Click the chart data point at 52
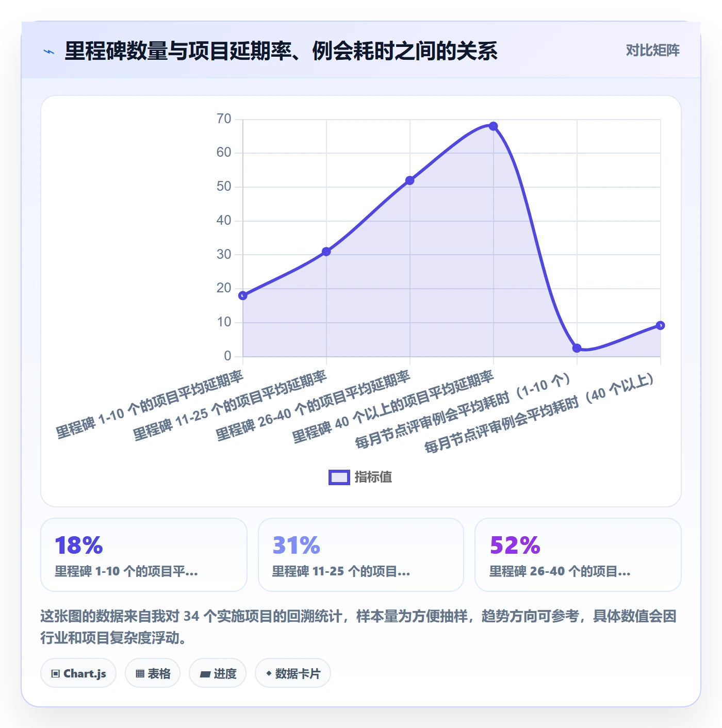This screenshot has width=722, height=728. point(410,180)
